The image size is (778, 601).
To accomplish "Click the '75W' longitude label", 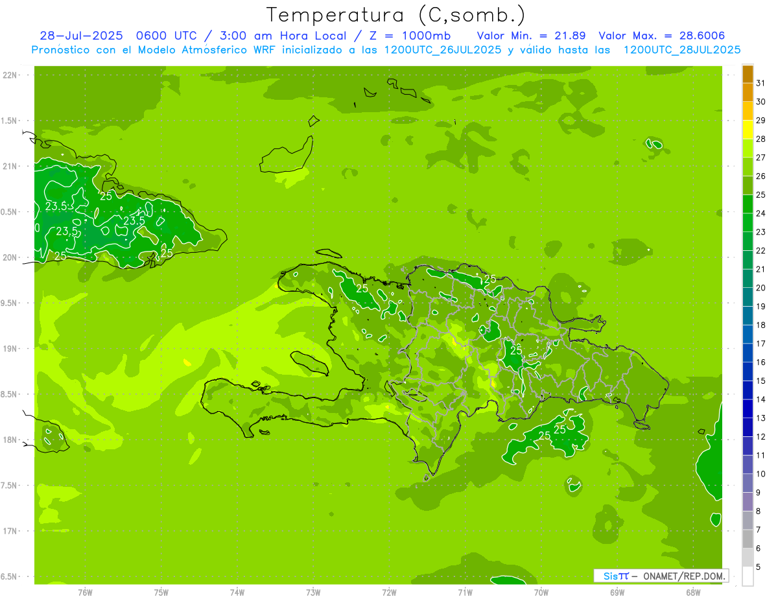I will pos(161,592).
